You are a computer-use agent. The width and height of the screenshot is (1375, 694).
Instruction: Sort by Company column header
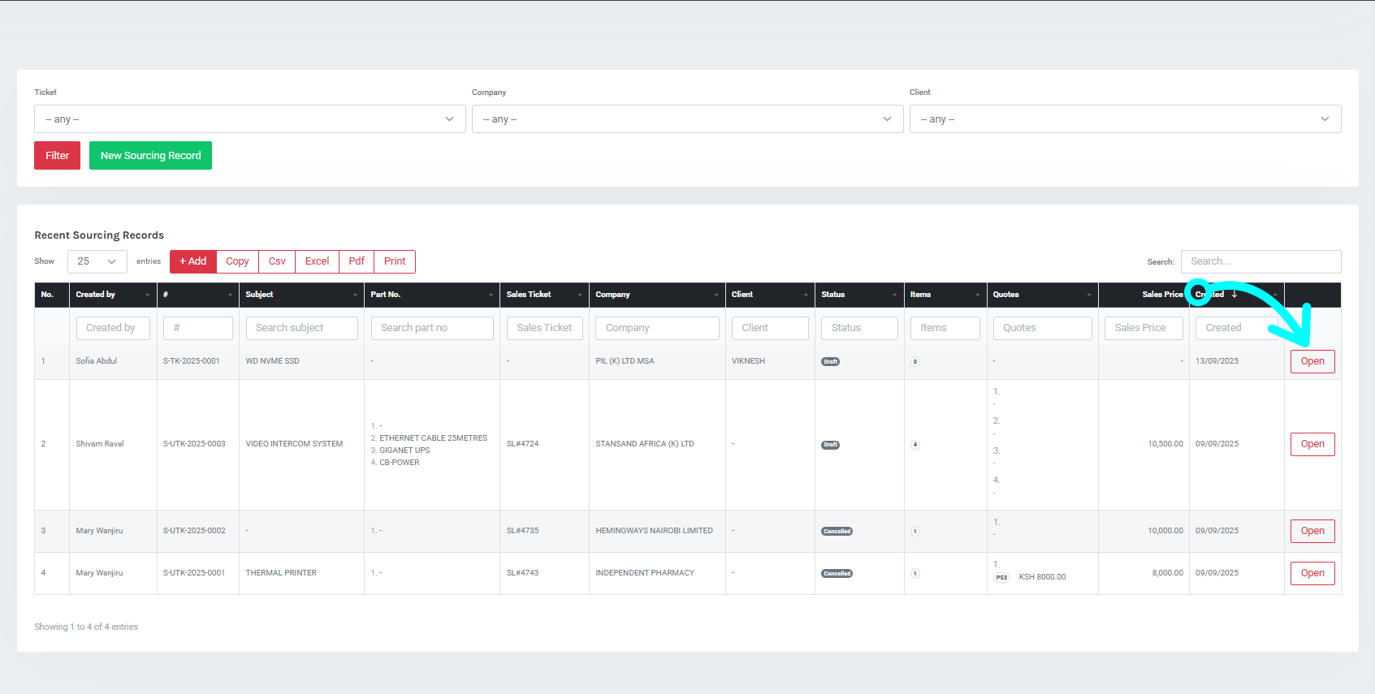[x=656, y=295]
